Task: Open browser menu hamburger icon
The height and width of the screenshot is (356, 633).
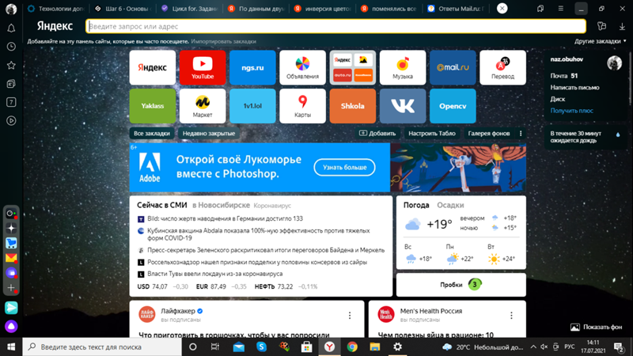Action: [561, 9]
